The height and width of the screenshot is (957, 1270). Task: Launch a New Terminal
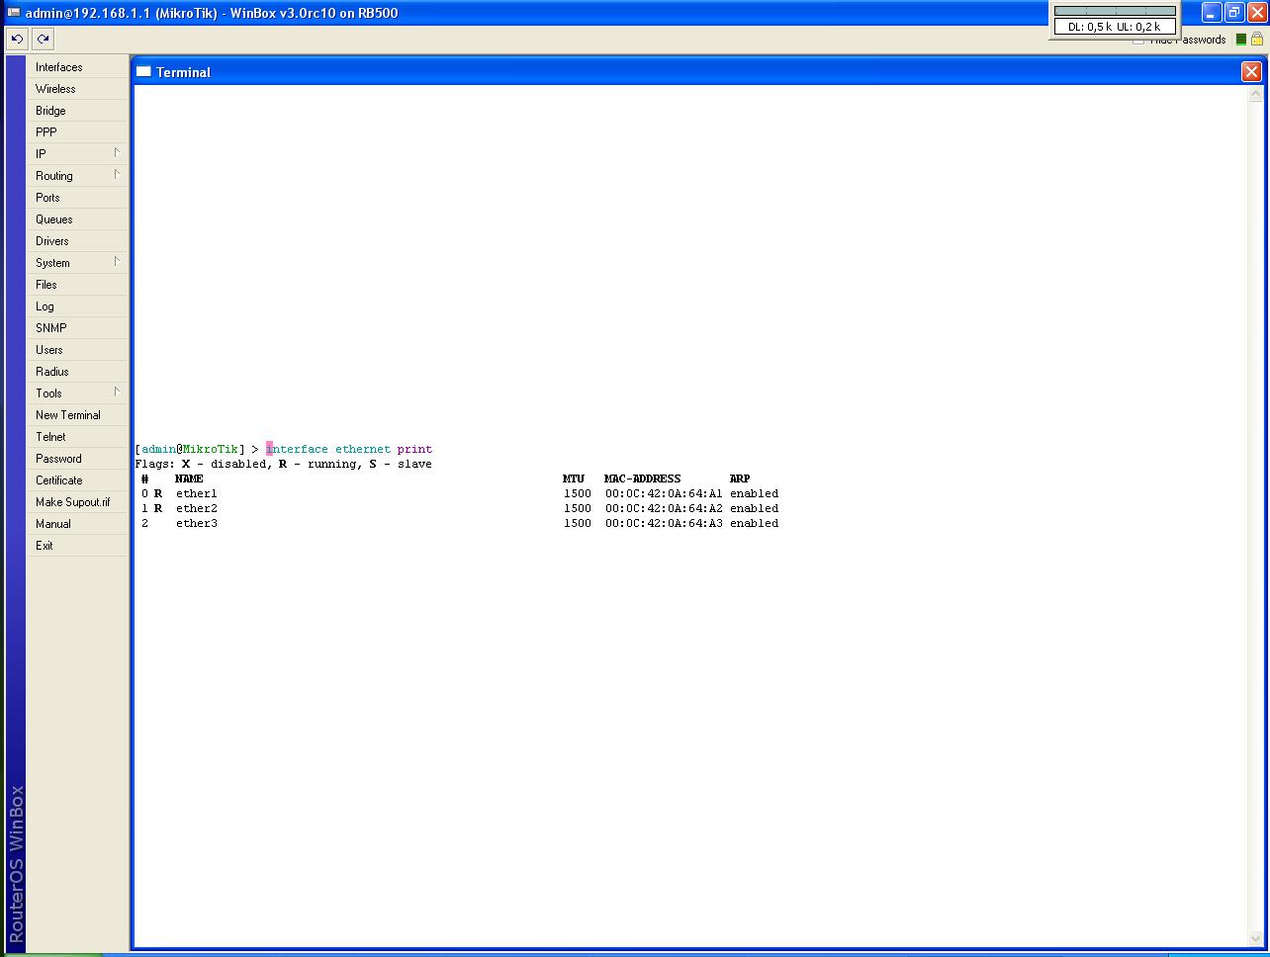(77, 415)
